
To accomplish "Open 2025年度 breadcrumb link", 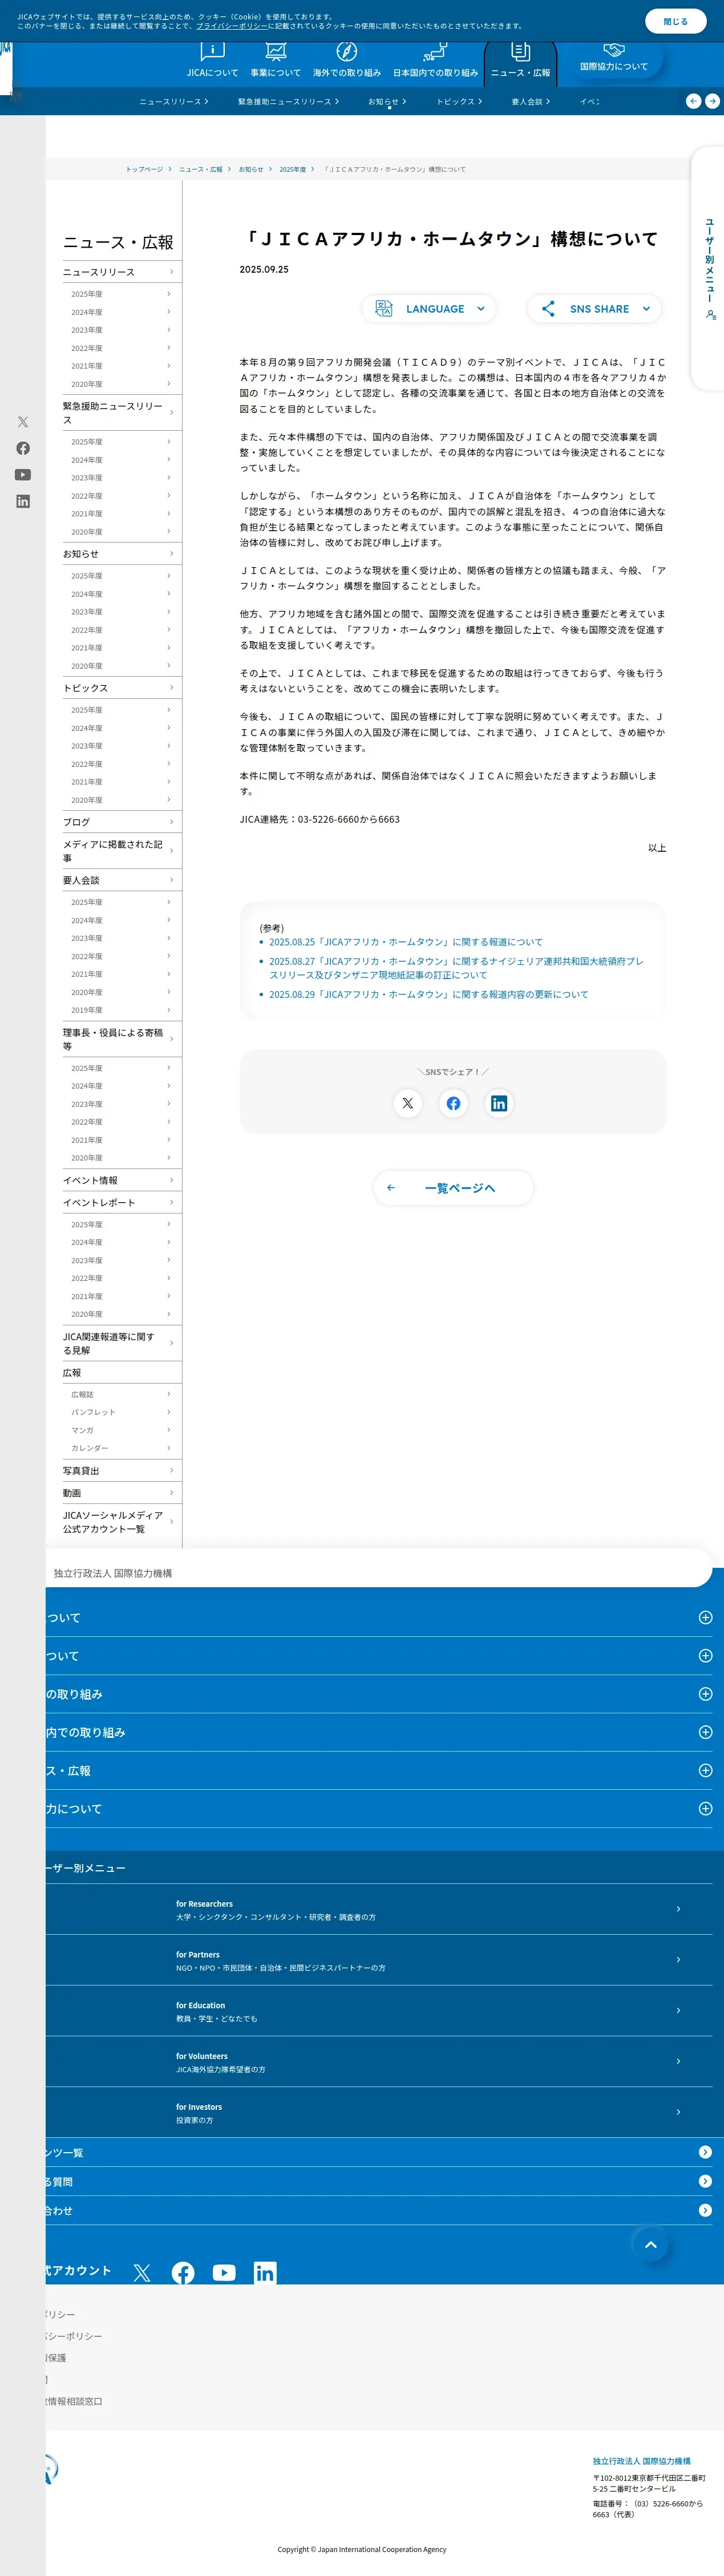I will pyautogui.click(x=292, y=169).
